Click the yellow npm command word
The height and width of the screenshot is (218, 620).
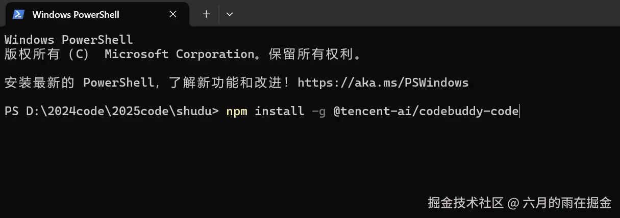click(x=236, y=111)
